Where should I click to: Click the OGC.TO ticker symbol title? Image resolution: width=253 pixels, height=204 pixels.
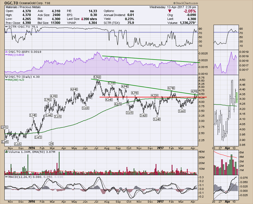coord(11,3)
